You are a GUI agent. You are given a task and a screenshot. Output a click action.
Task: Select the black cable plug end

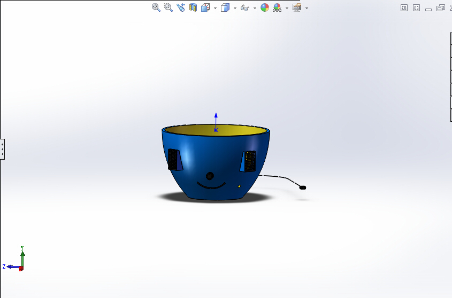[x=303, y=187]
